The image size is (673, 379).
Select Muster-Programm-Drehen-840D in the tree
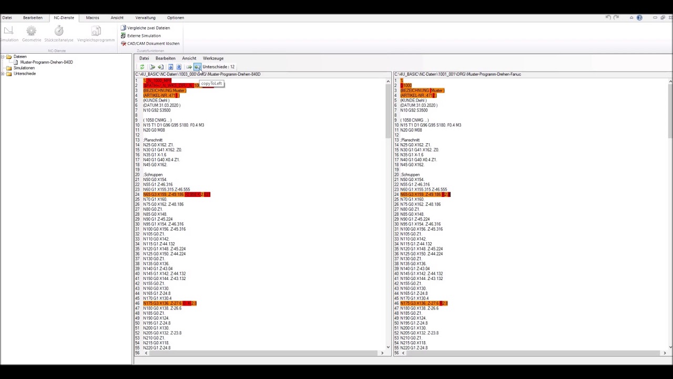[x=46, y=62]
